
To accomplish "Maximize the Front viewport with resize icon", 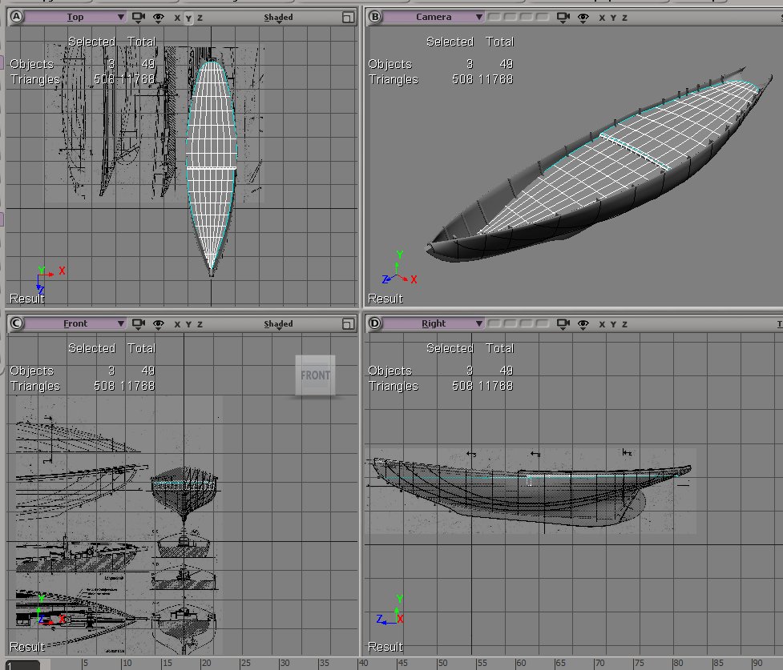I will pos(347,324).
